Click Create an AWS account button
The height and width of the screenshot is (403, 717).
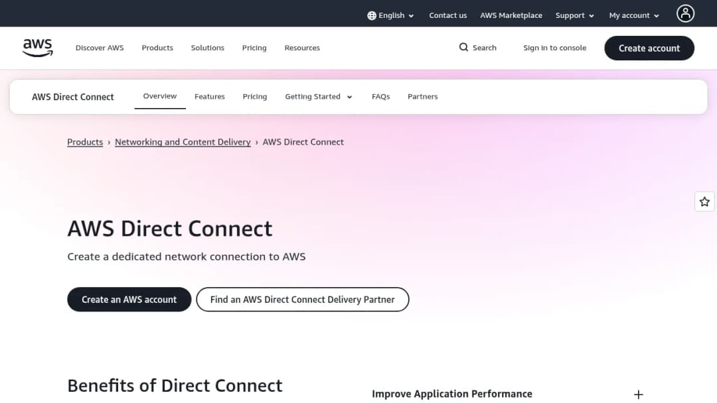pyautogui.click(x=129, y=300)
